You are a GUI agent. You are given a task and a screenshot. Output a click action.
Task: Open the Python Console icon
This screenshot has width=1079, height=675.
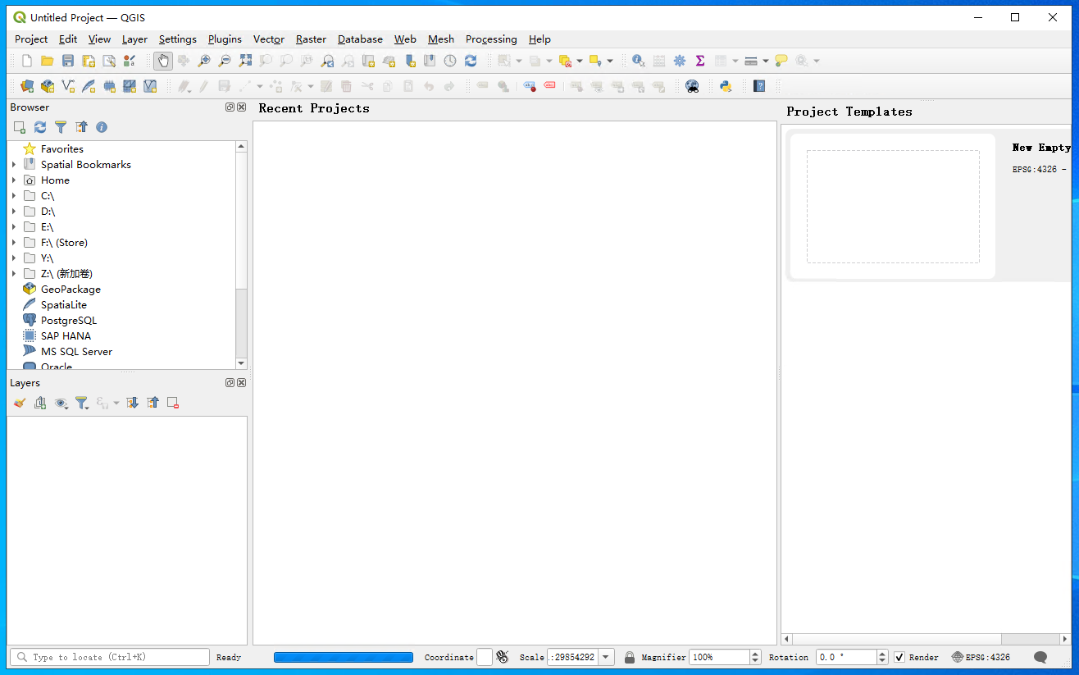(726, 86)
